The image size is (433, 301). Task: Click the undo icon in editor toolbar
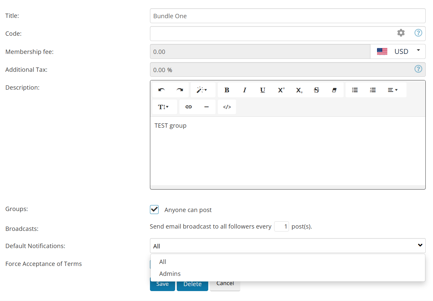[x=162, y=90]
